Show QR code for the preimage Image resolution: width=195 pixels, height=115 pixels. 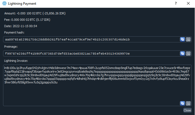click(188, 53)
